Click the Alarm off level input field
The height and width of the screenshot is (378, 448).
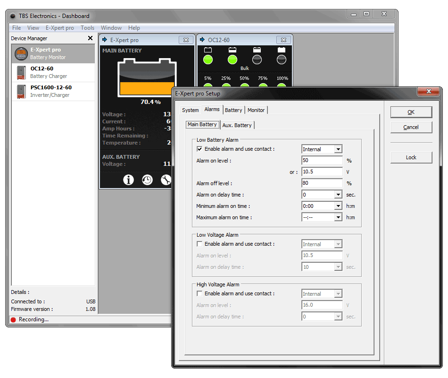click(322, 183)
